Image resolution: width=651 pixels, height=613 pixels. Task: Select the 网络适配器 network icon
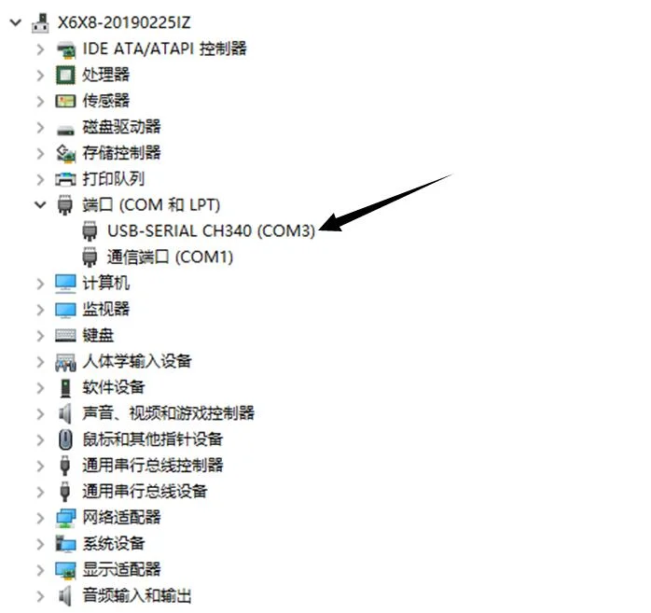click(65, 518)
